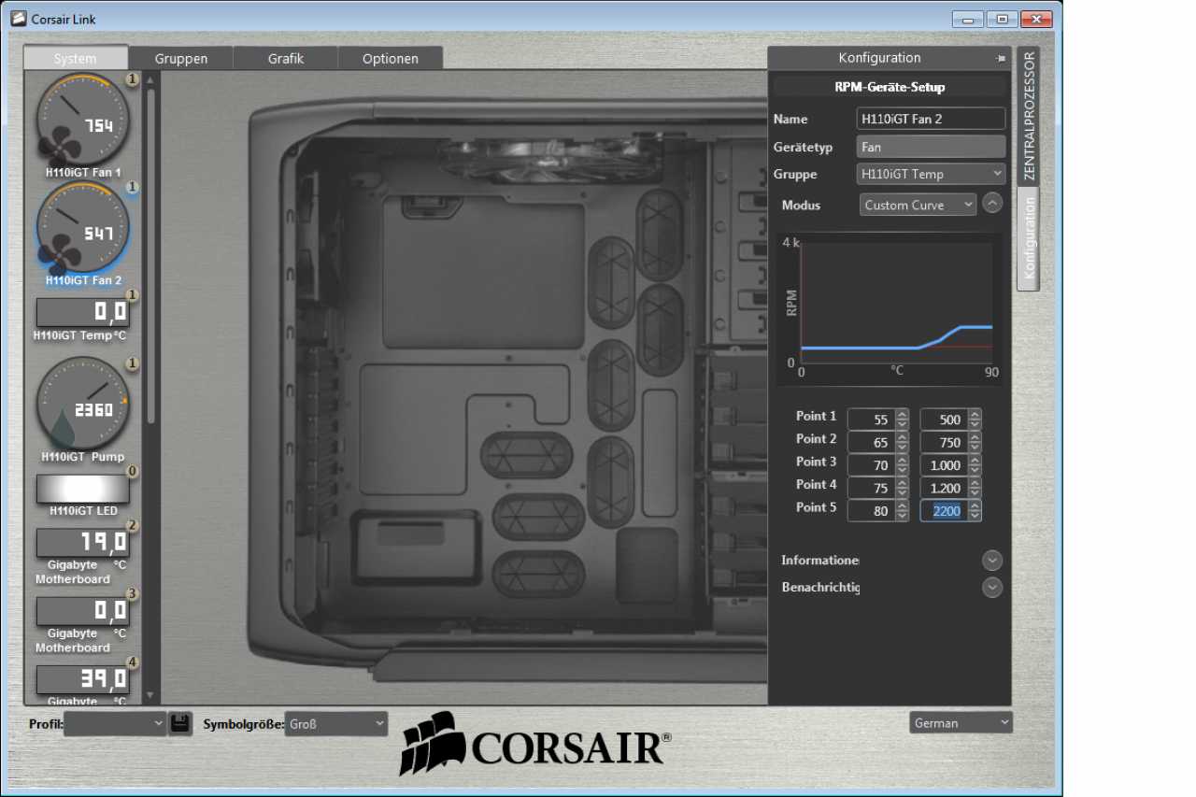Save the profile with the floppy disk icon
This screenshot has width=1196, height=797.
[x=180, y=723]
